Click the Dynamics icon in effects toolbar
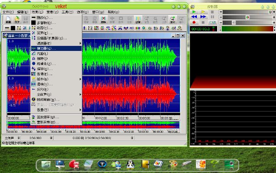 19,28
